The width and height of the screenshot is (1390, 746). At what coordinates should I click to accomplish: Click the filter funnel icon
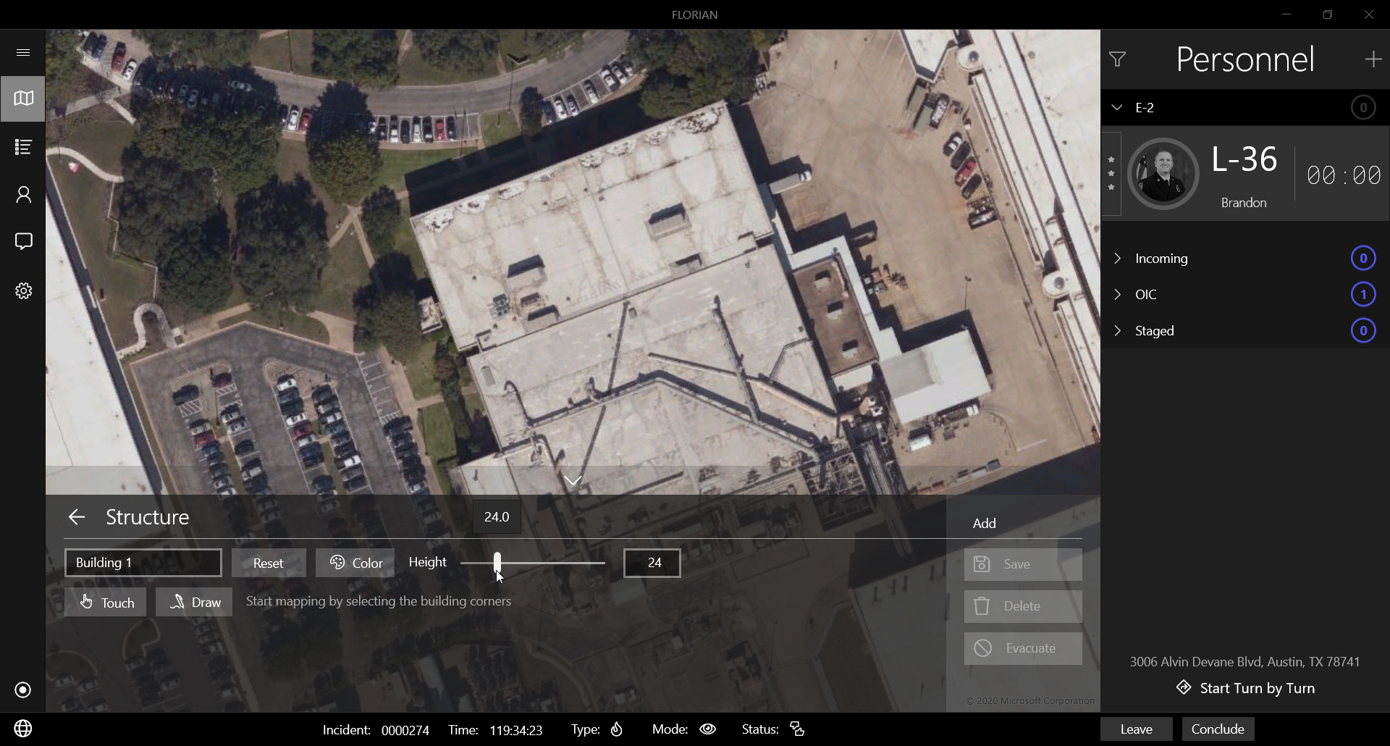pos(1117,59)
